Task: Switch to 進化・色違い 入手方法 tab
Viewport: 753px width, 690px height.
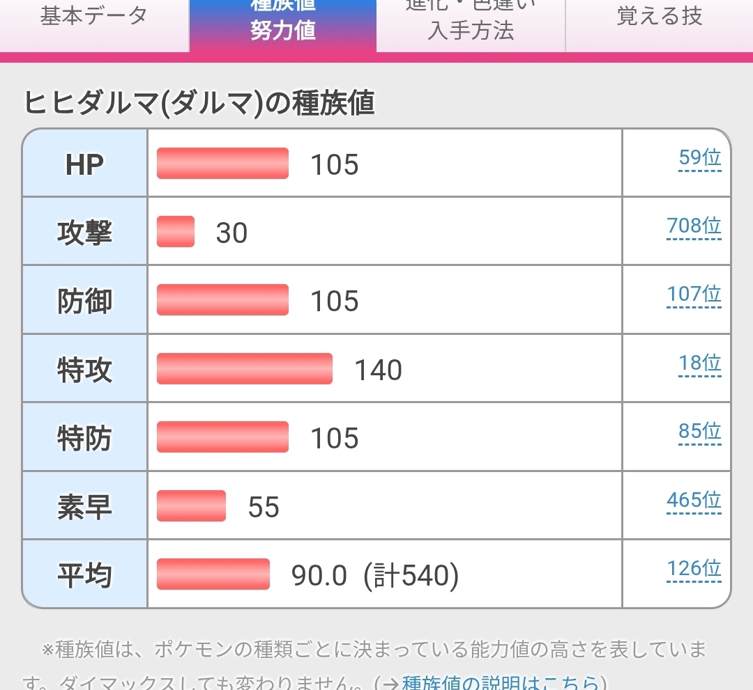Action: (471, 22)
